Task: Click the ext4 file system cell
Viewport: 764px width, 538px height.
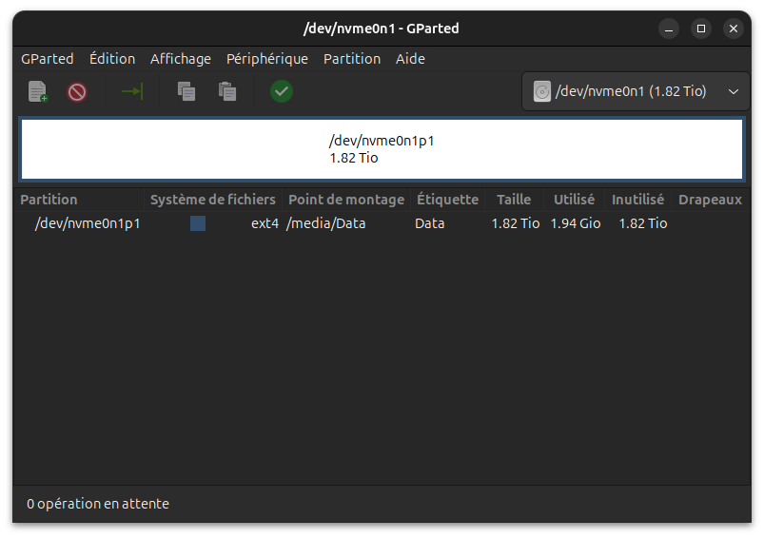Action: point(264,223)
